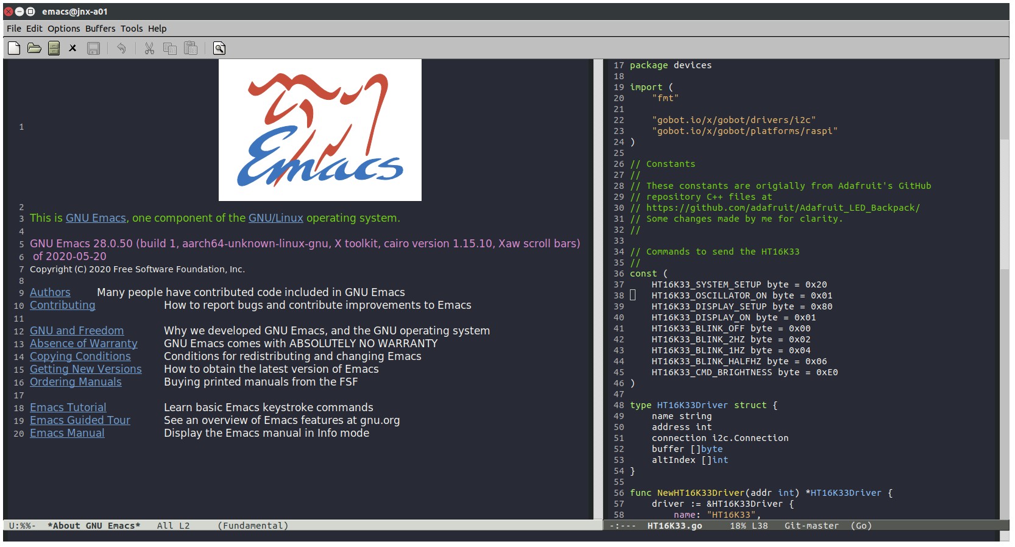Click the (Go) major mode indicator
The image size is (1015, 547).
(x=861, y=526)
